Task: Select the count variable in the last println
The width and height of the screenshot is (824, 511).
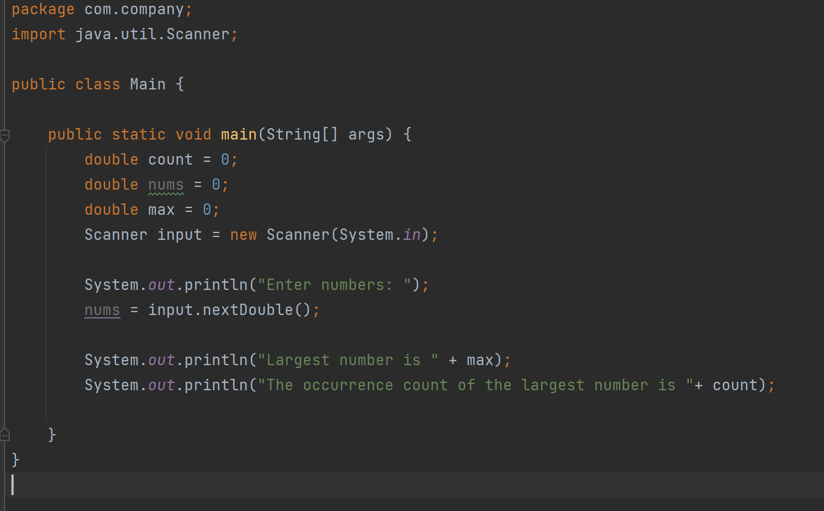Action: tap(735, 385)
